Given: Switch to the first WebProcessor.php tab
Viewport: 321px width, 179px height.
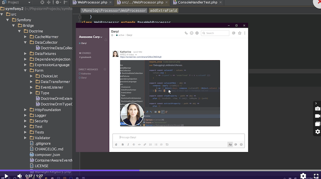Looking at the screenshot, I should tap(92, 2).
